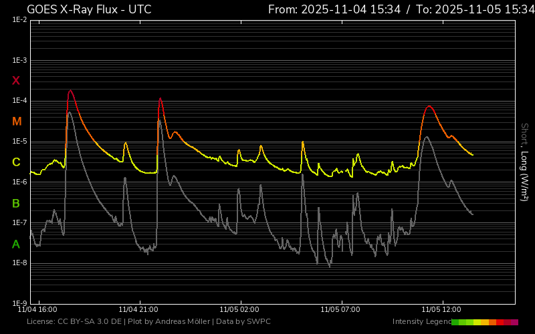Viewport: 535px width, 334px height.
Task: Click the vertical Short, Long (W/m²) axis label
Action: pyautogui.click(x=524, y=162)
